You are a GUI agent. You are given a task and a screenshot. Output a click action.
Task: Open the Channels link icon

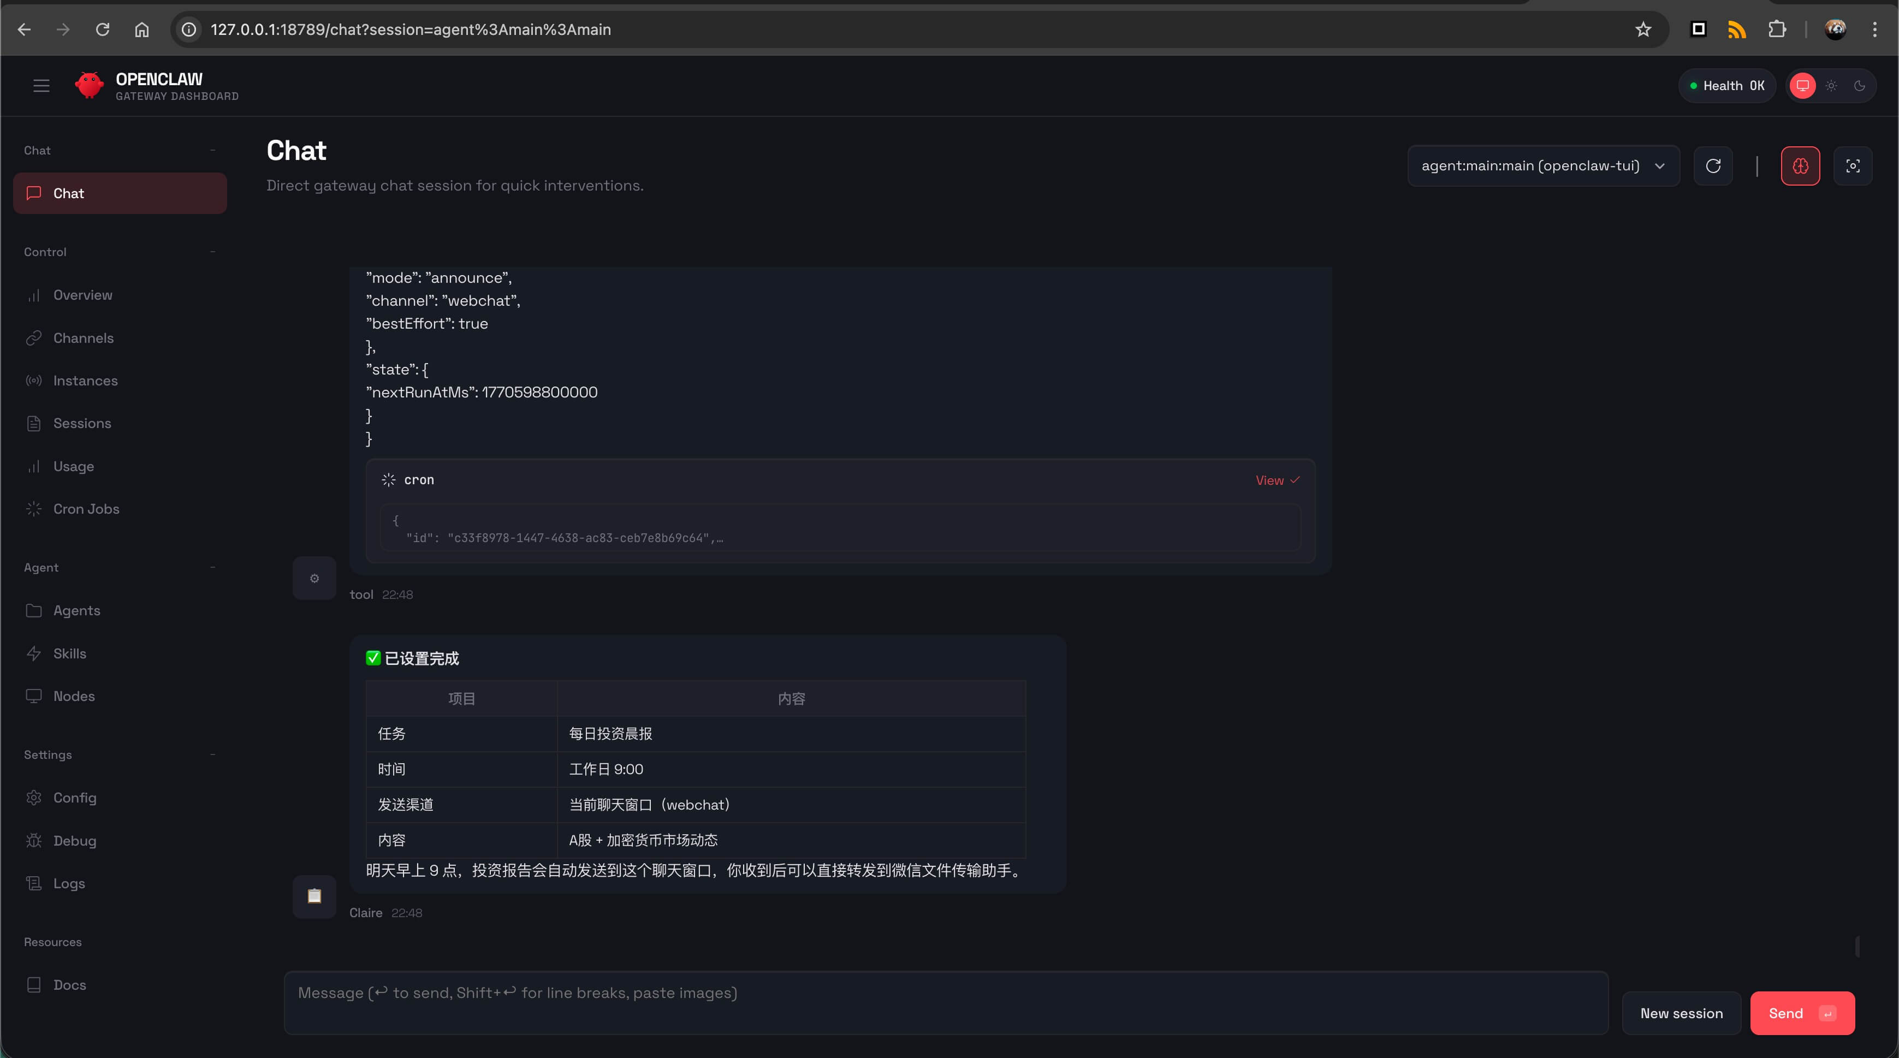tap(34, 338)
